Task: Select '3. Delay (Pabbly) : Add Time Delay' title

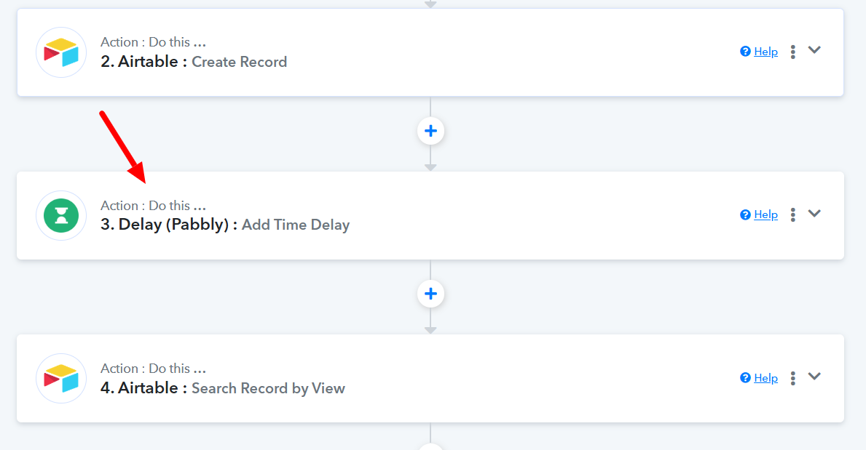Action: click(x=225, y=225)
